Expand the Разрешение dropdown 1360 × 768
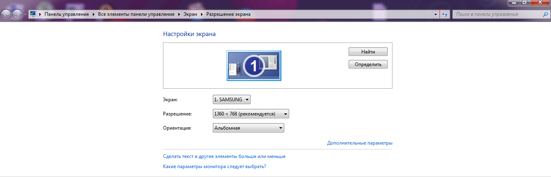 point(251,114)
